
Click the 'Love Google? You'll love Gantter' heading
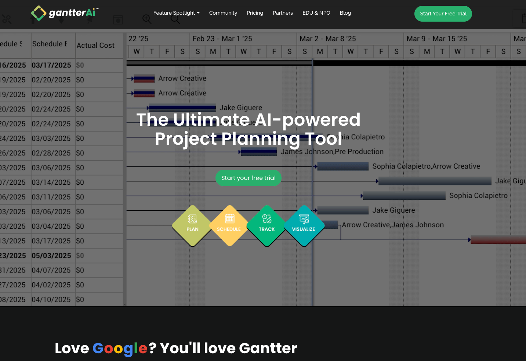pyautogui.click(x=176, y=348)
